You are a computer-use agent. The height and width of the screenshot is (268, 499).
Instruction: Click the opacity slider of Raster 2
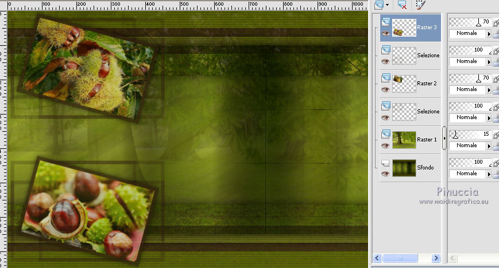(x=470, y=78)
